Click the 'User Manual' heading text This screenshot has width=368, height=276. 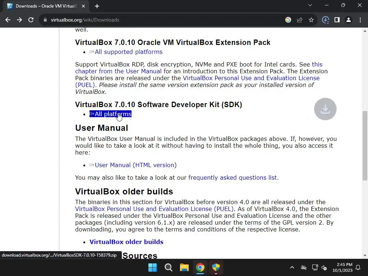101,128
